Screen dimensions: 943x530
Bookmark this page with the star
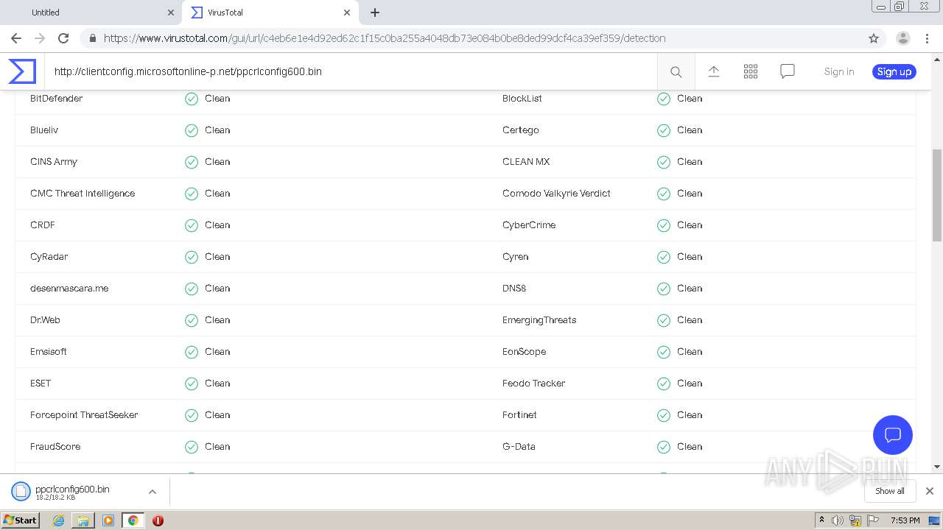[874, 38]
